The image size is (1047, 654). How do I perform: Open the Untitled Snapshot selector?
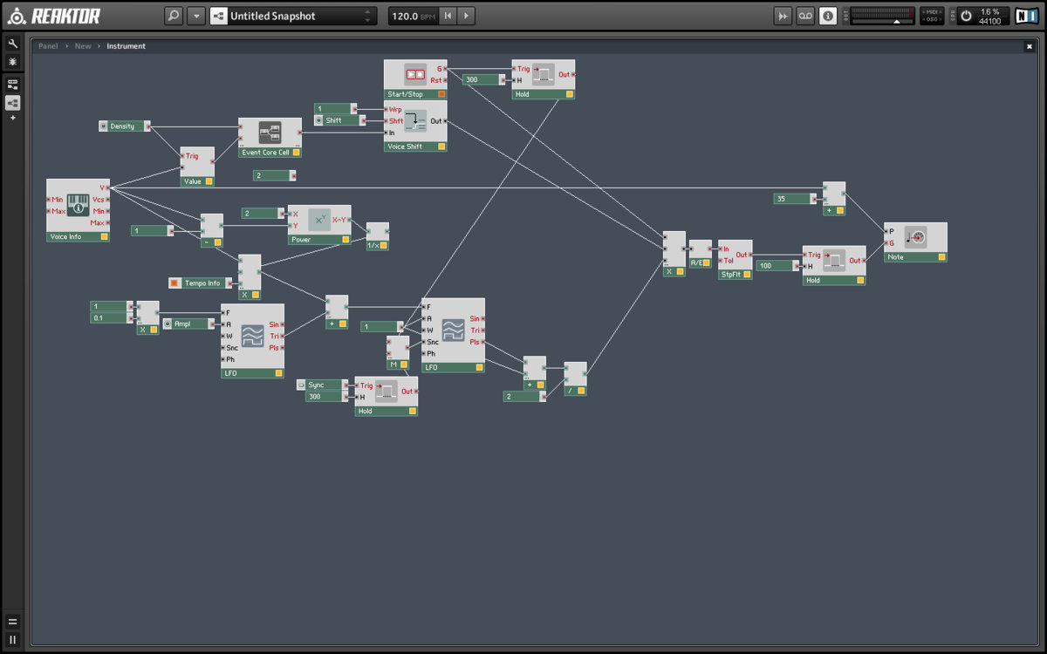[292, 16]
